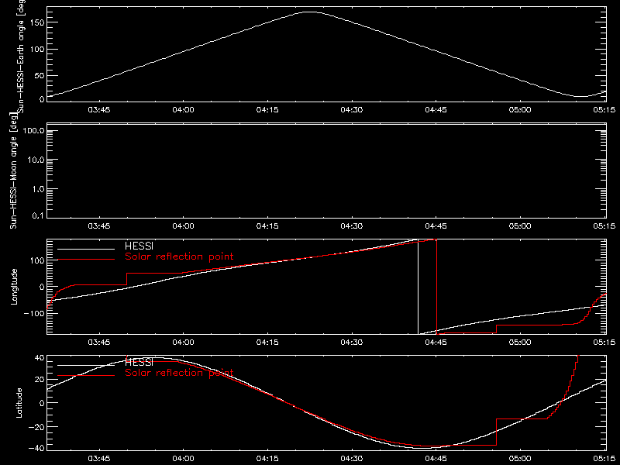
Task: Click 05:15 time label under Latitude plot
Action: tap(604, 459)
